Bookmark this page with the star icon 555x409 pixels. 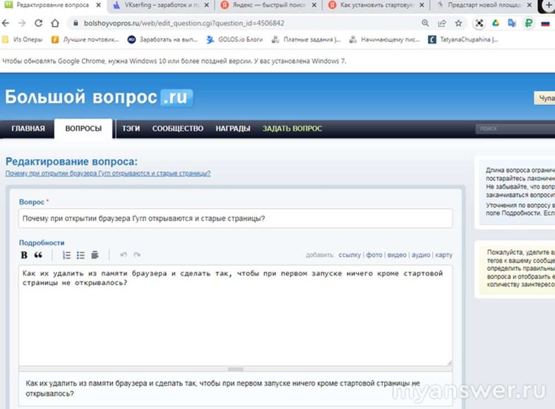pos(458,24)
